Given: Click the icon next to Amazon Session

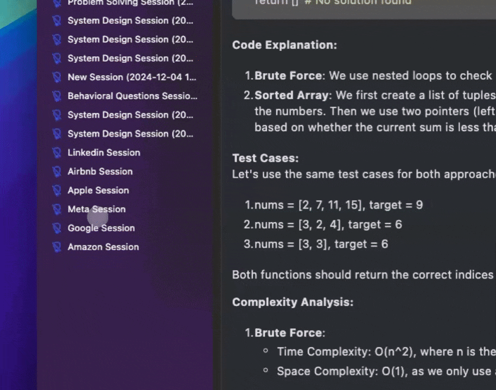Looking at the screenshot, I should pyautogui.click(x=57, y=247).
